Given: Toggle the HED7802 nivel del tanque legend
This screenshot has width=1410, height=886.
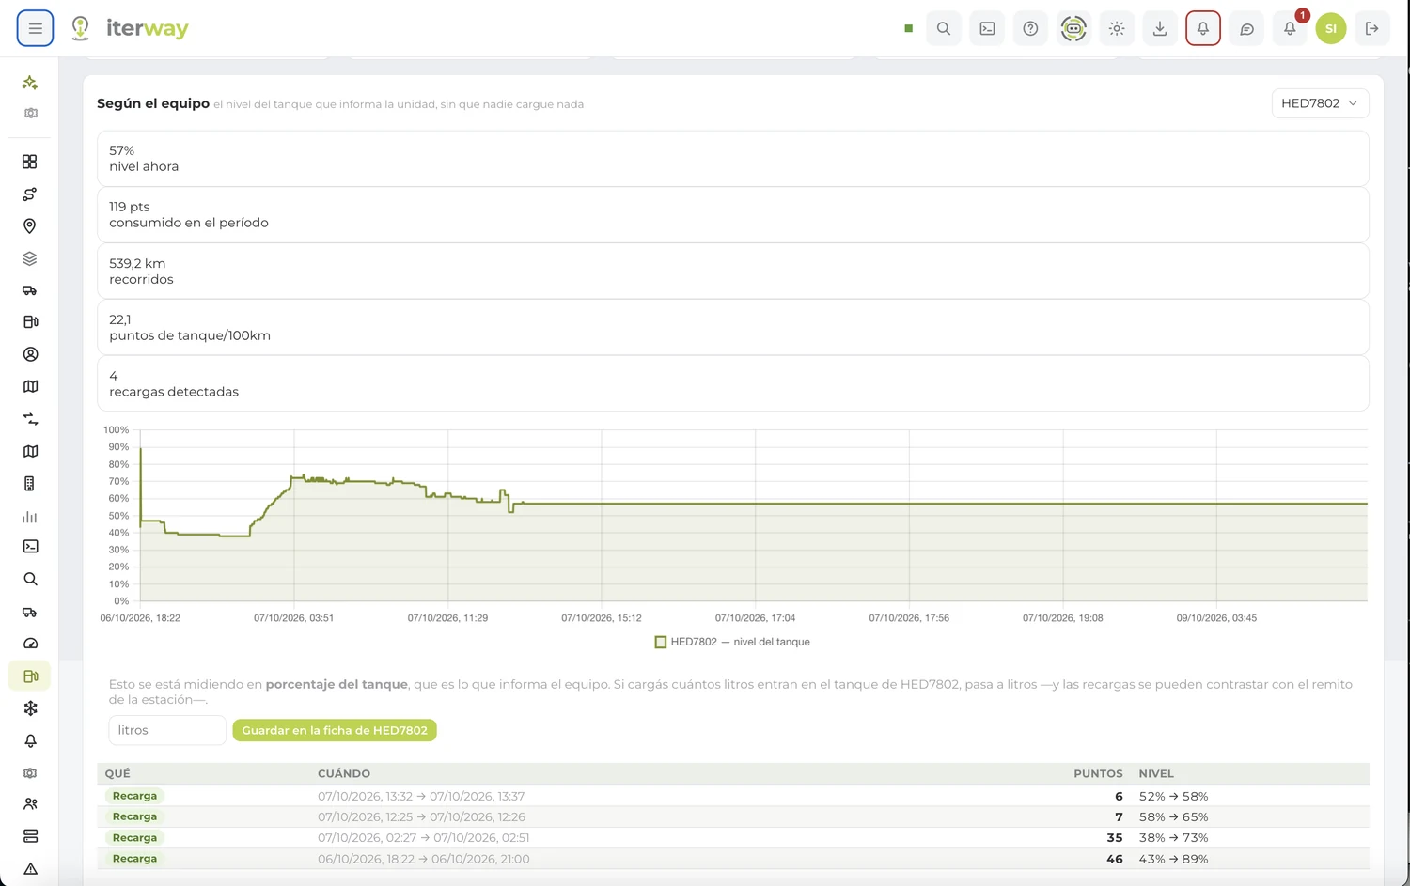Looking at the screenshot, I should [x=732, y=642].
